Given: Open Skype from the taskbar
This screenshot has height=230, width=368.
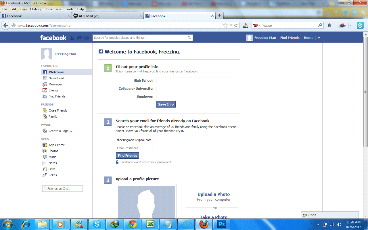Looking at the screenshot, I should [x=97, y=224].
